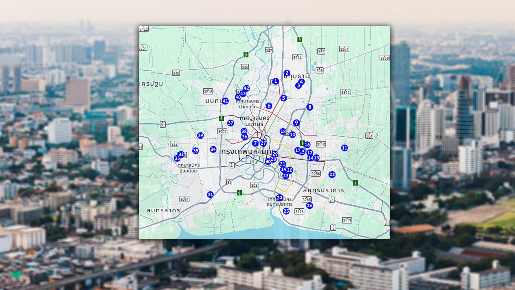Open marker 25 near the coast
515x290 pixels.
point(286,211)
